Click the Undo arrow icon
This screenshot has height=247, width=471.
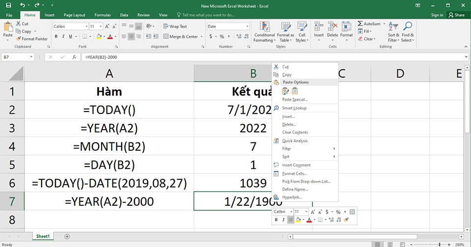(23, 5)
